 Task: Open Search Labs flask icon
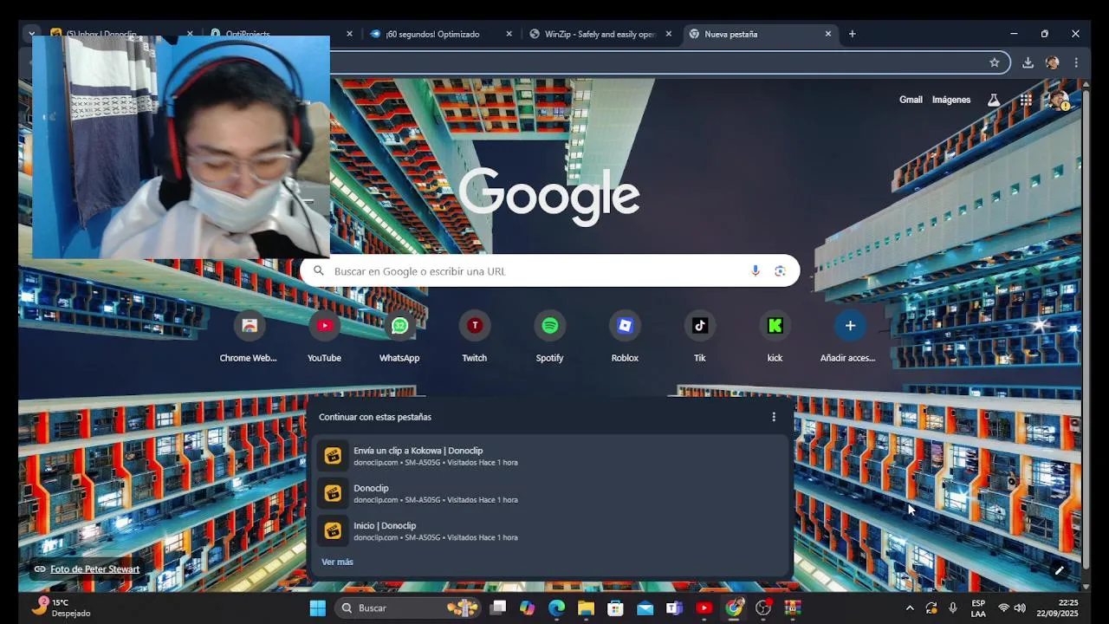[994, 100]
